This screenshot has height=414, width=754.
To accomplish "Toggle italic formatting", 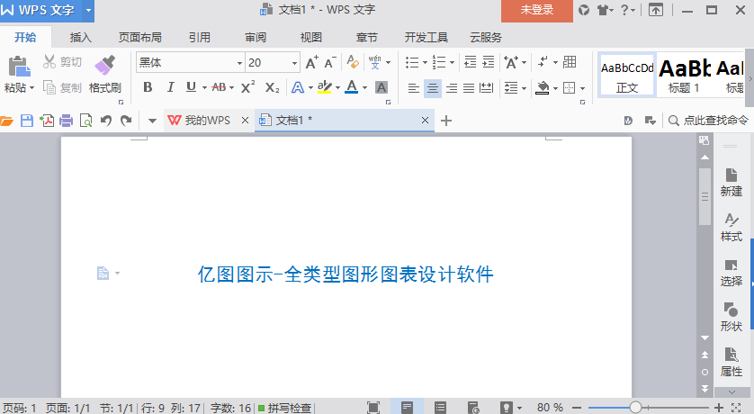I will pyautogui.click(x=170, y=87).
